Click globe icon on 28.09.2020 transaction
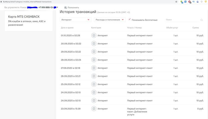The height and width of the screenshot is (119, 208). point(94,60)
